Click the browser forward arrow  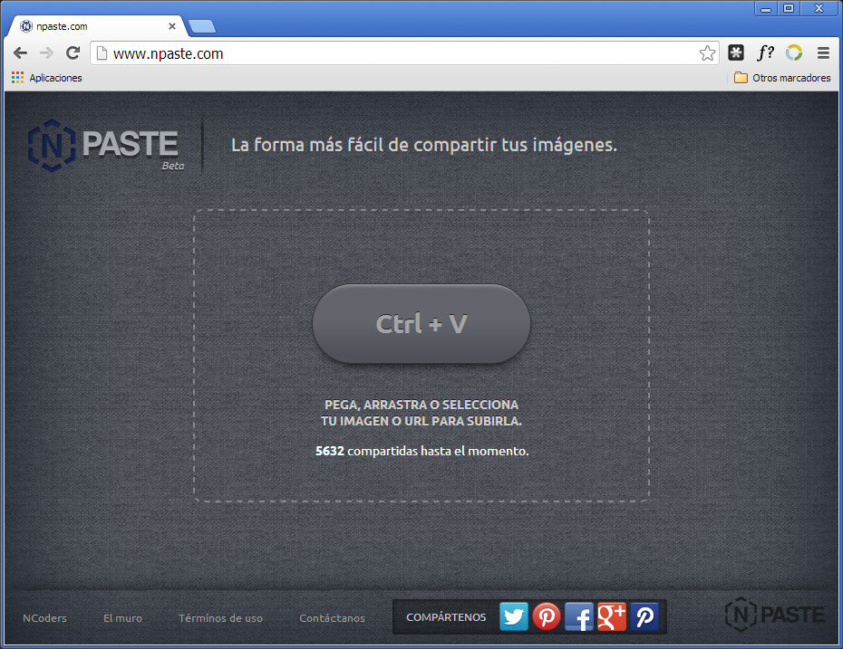point(47,53)
